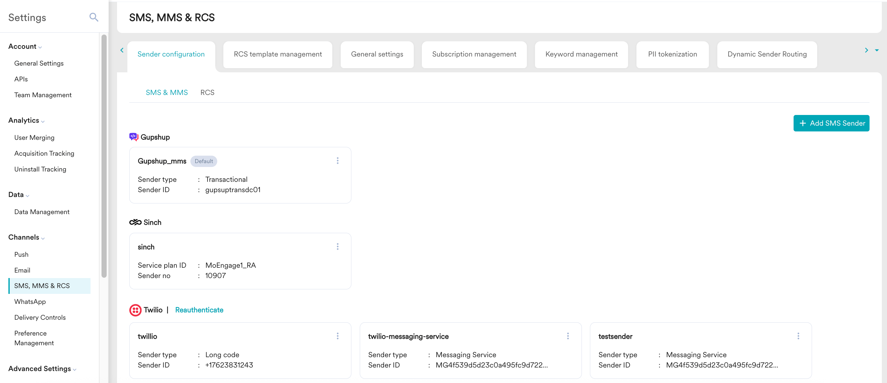Open the Settings search icon
Screen dimensions: 887x383
[94, 17]
